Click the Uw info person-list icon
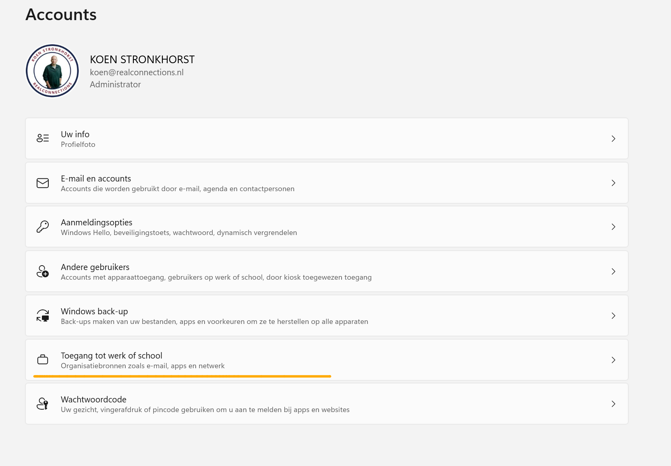 coord(43,138)
